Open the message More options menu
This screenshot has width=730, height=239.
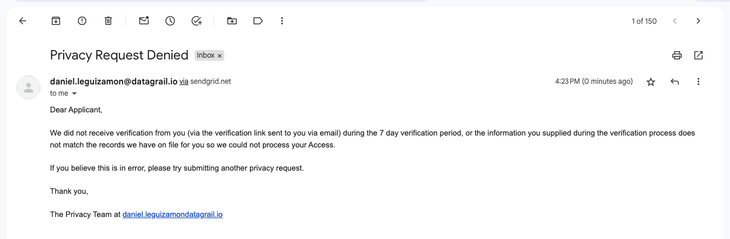(698, 81)
